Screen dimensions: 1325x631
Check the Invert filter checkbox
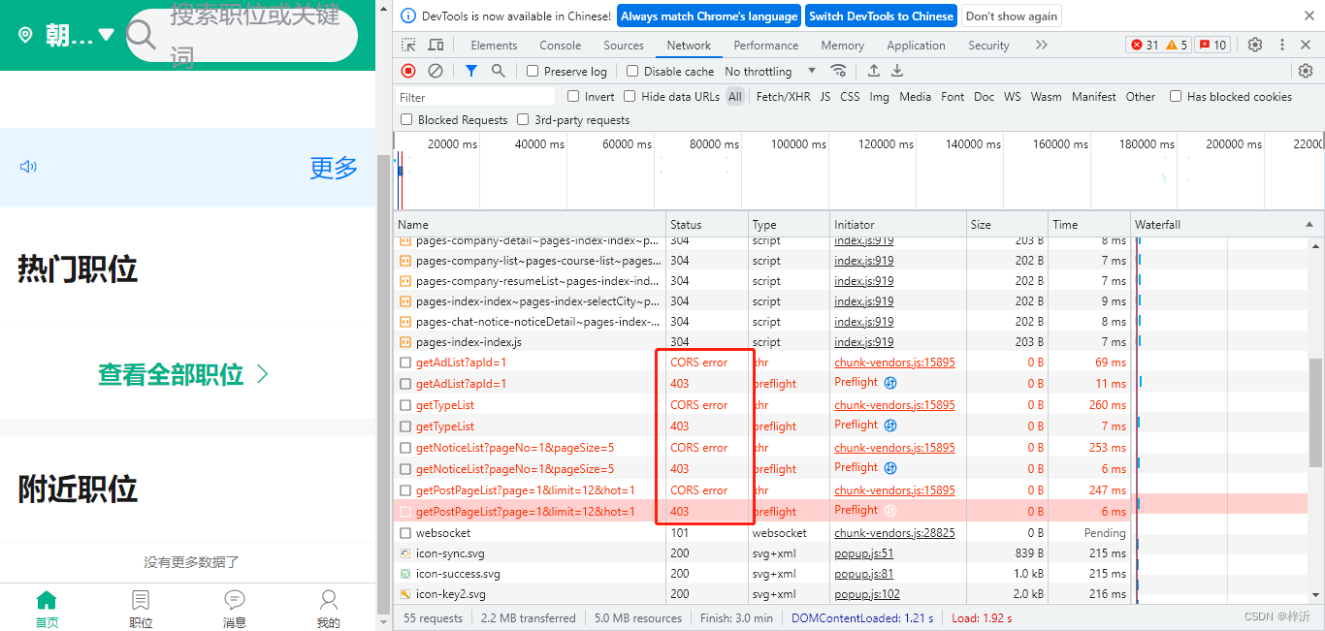click(573, 96)
